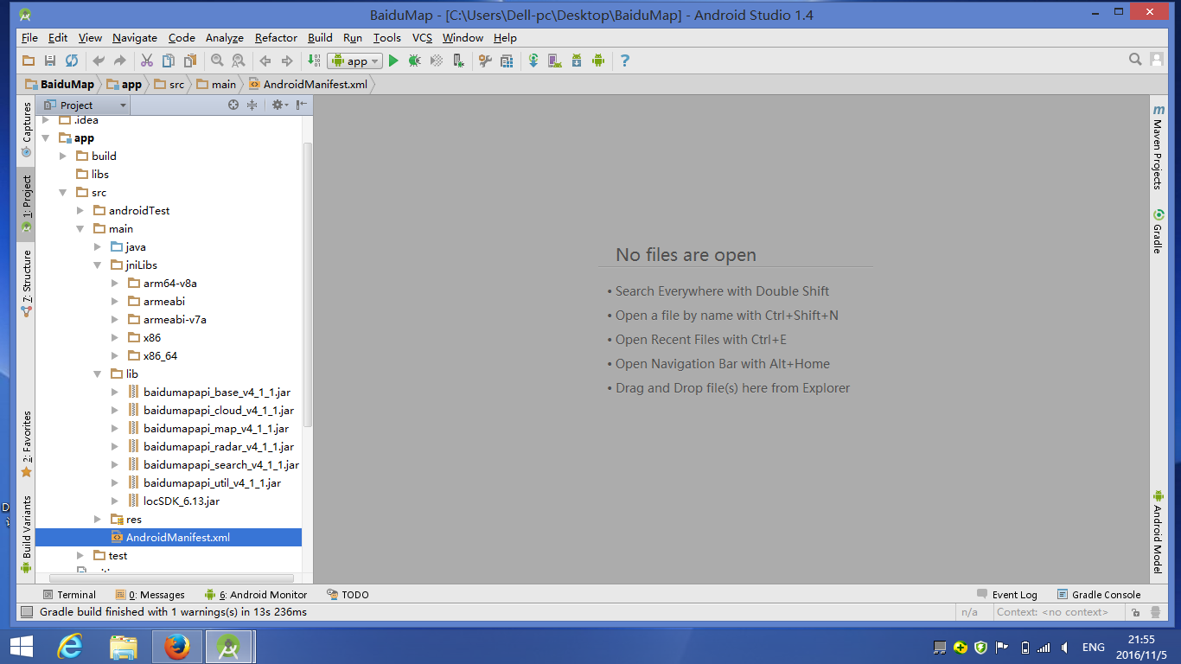
Task: Click the Make Project icon
Action: click(x=314, y=61)
